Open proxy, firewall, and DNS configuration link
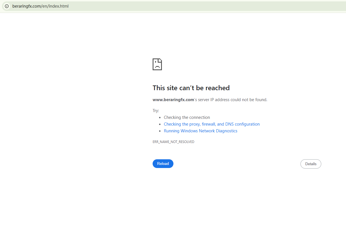346x252 pixels. coord(212,124)
